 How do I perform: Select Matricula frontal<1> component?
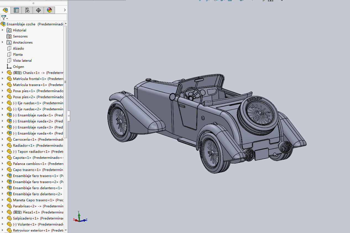(30, 79)
